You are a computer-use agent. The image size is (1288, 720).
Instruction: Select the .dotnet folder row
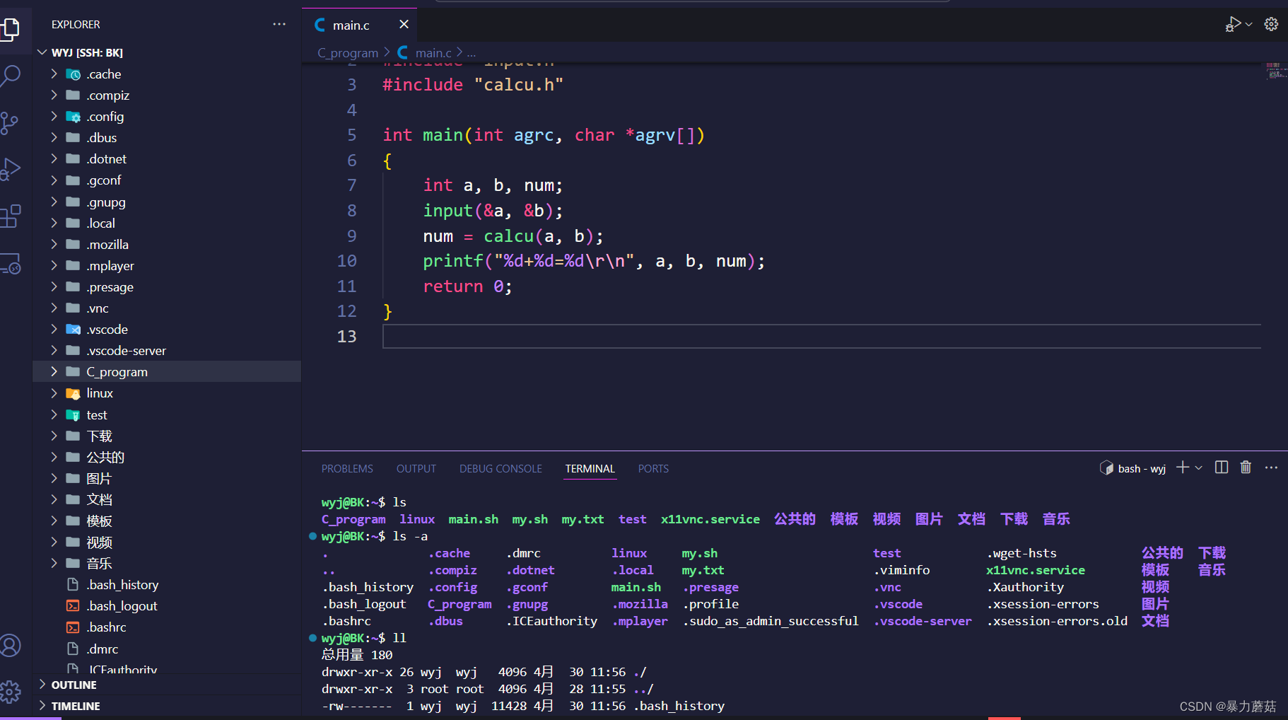(168, 158)
